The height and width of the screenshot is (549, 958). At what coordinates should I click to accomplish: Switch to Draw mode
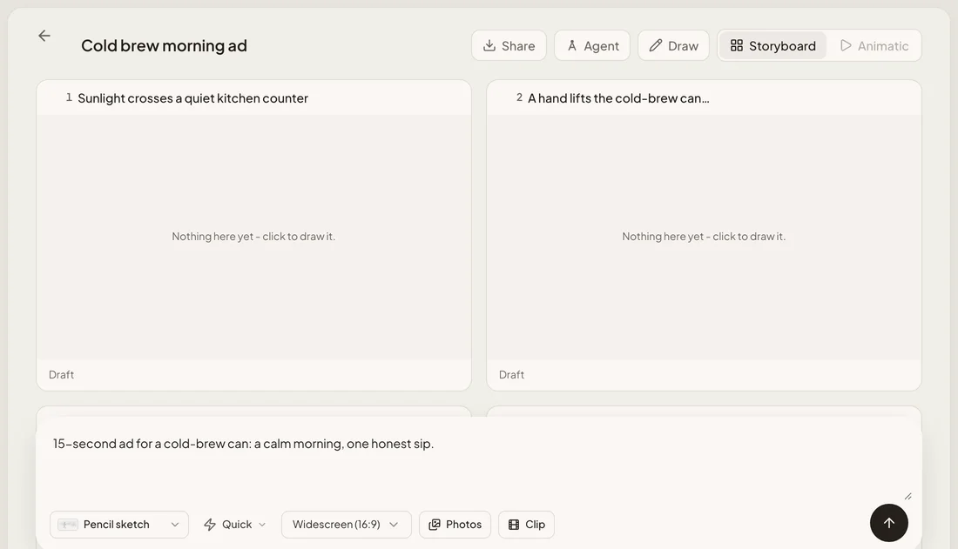pyautogui.click(x=673, y=46)
